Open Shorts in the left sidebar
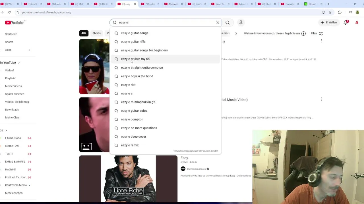 click(9, 42)
